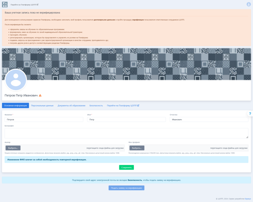Click the header link Перейти на Платформу ЦОПП

(x=24, y=5)
